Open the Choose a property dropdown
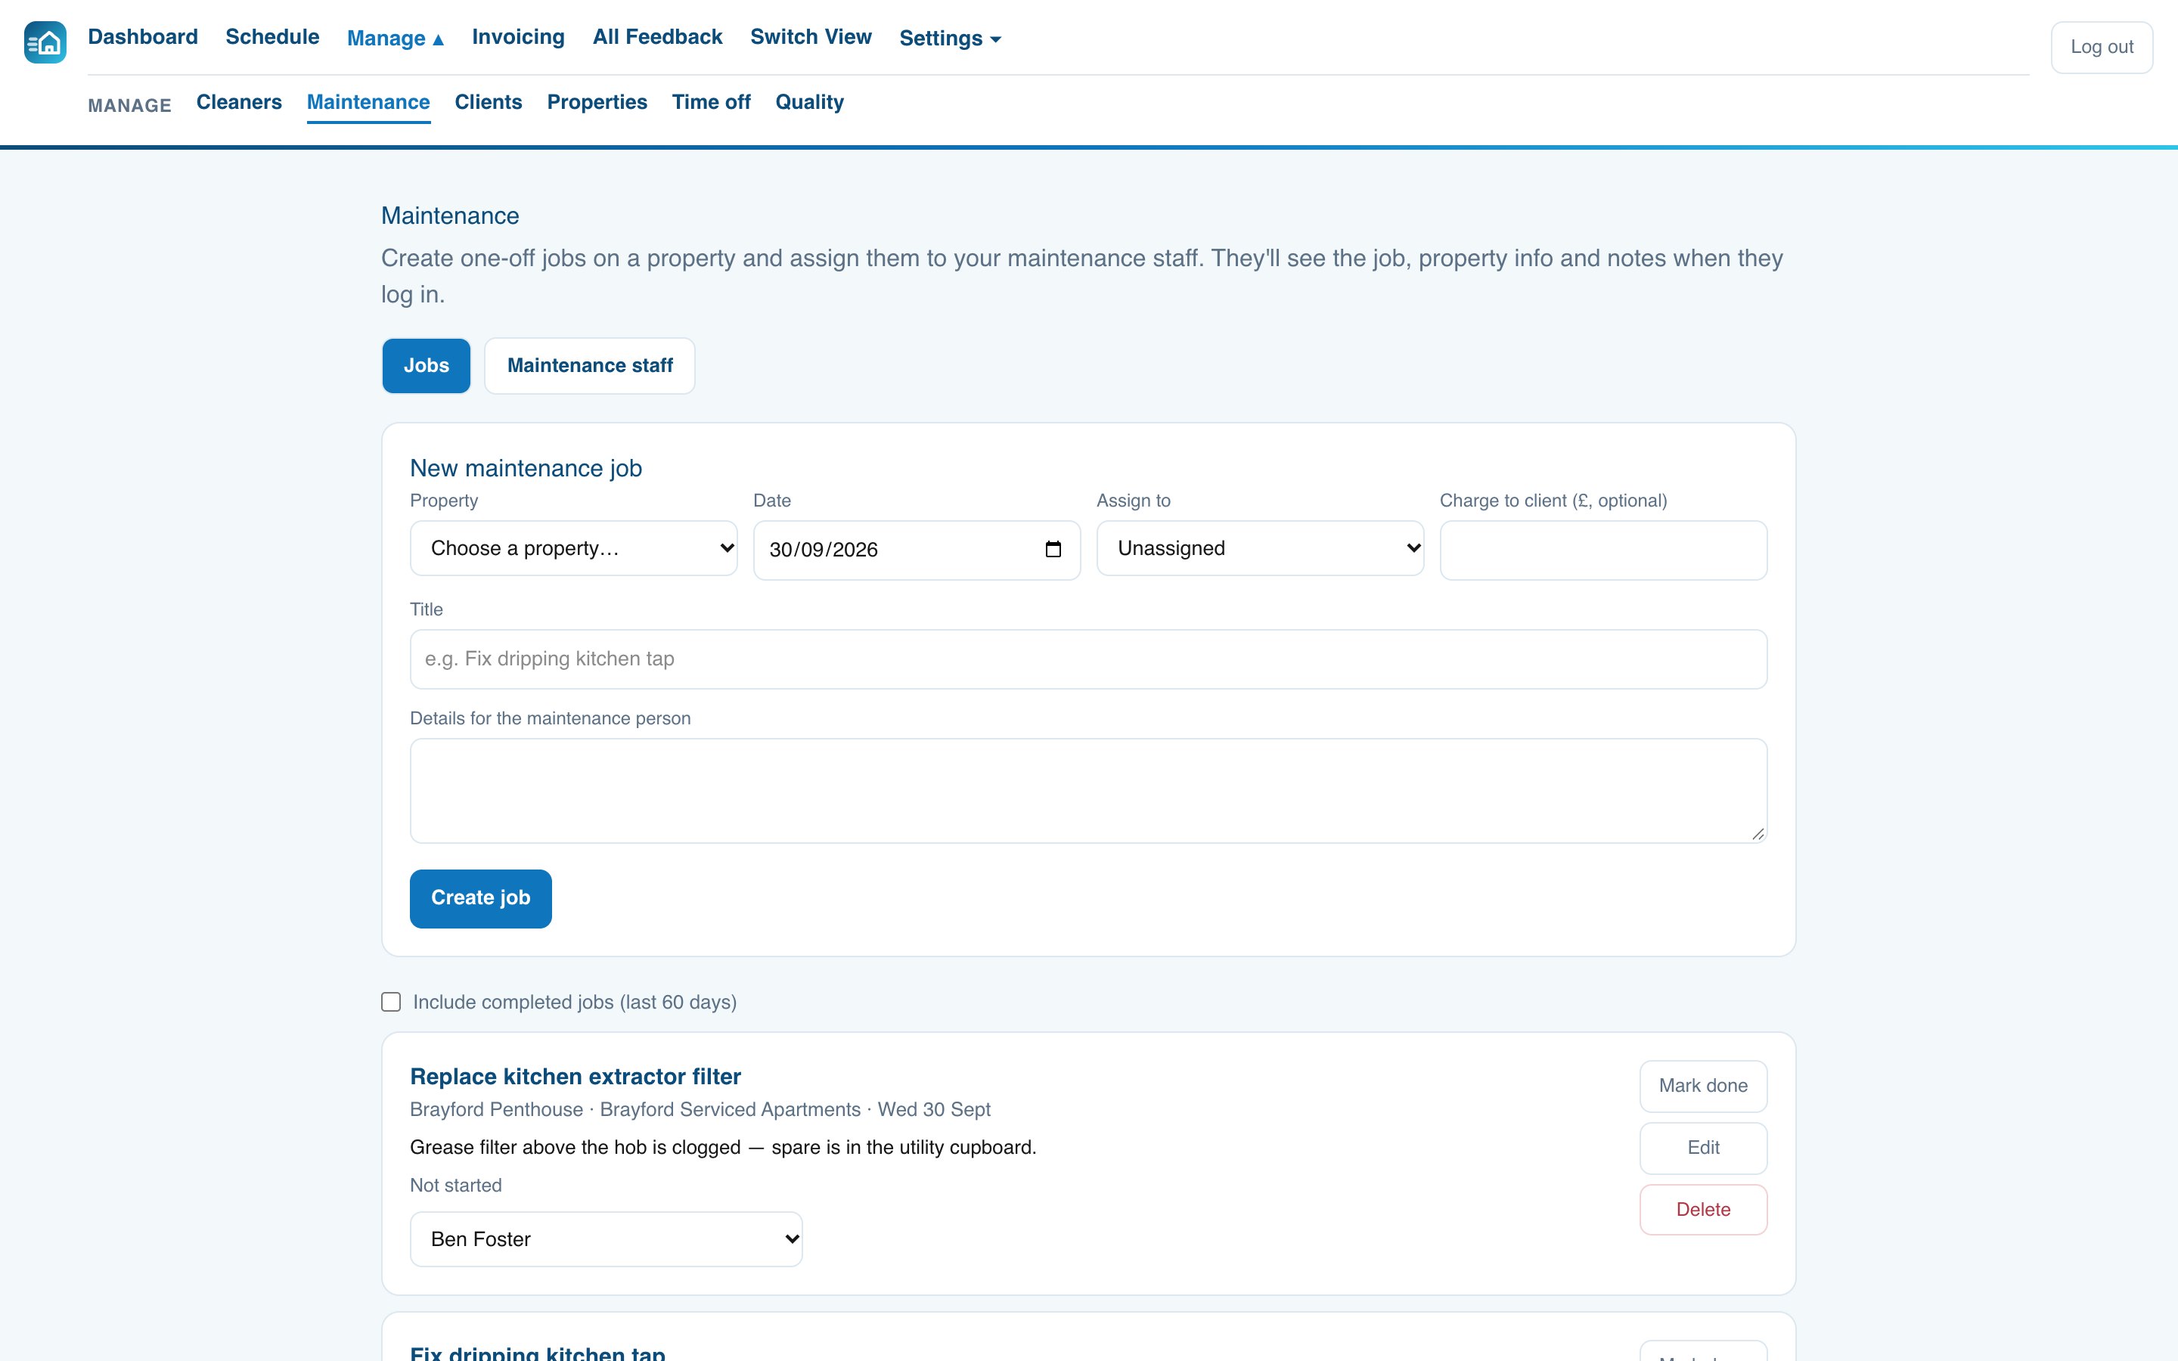The image size is (2178, 1361). (x=573, y=548)
